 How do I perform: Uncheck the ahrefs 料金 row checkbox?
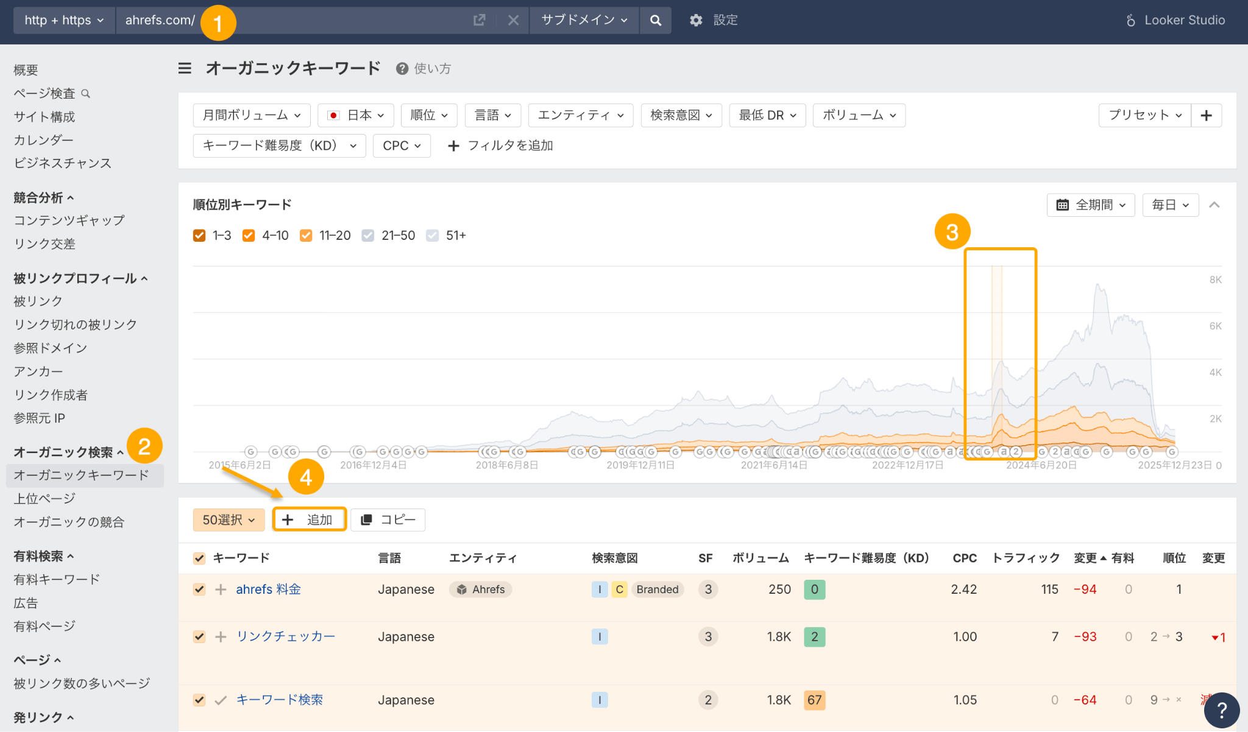199,589
